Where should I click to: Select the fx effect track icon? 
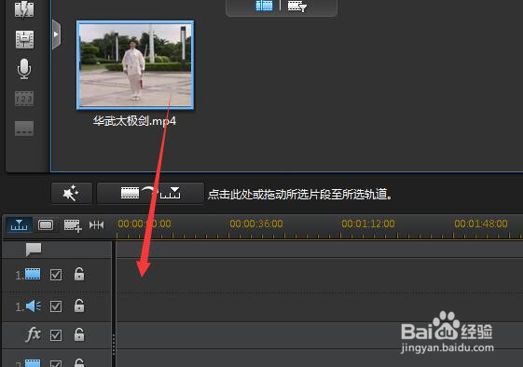point(33,334)
